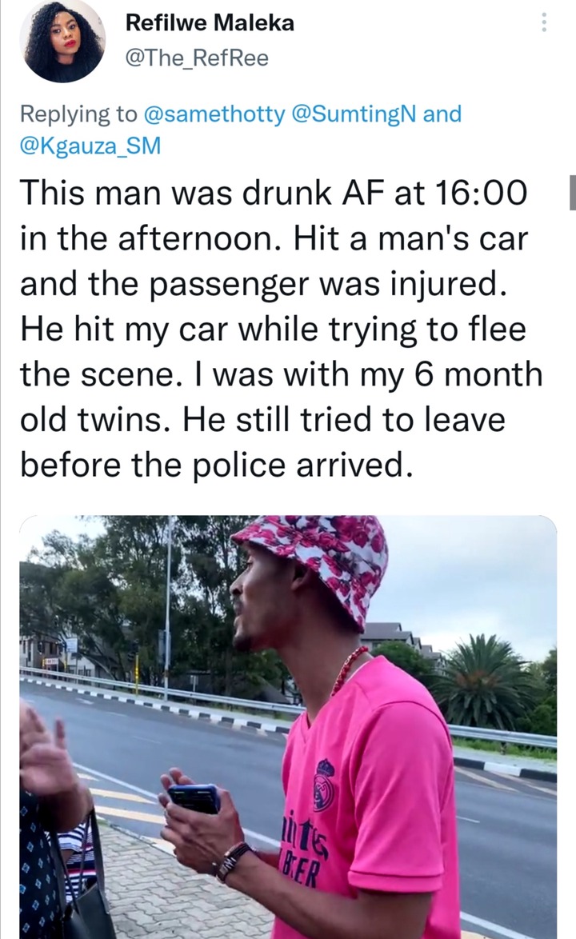Image resolution: width=576 pixels, height=939 pixels.
Task: Click the 'Replying to' label text
Action: tap(78, 114)
